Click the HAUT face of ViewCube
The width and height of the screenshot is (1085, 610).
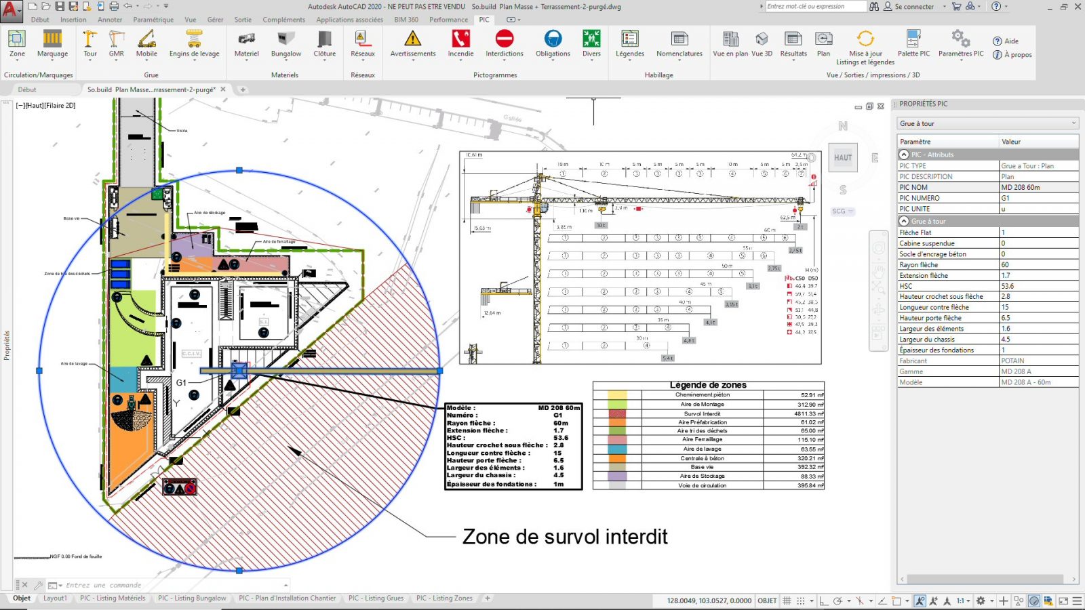point(843,158)
